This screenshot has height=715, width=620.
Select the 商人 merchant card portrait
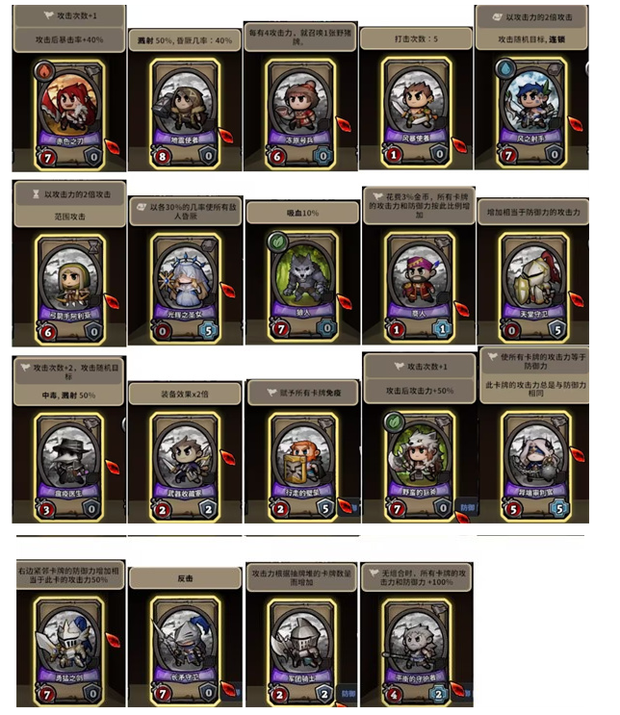pos(418,276)
